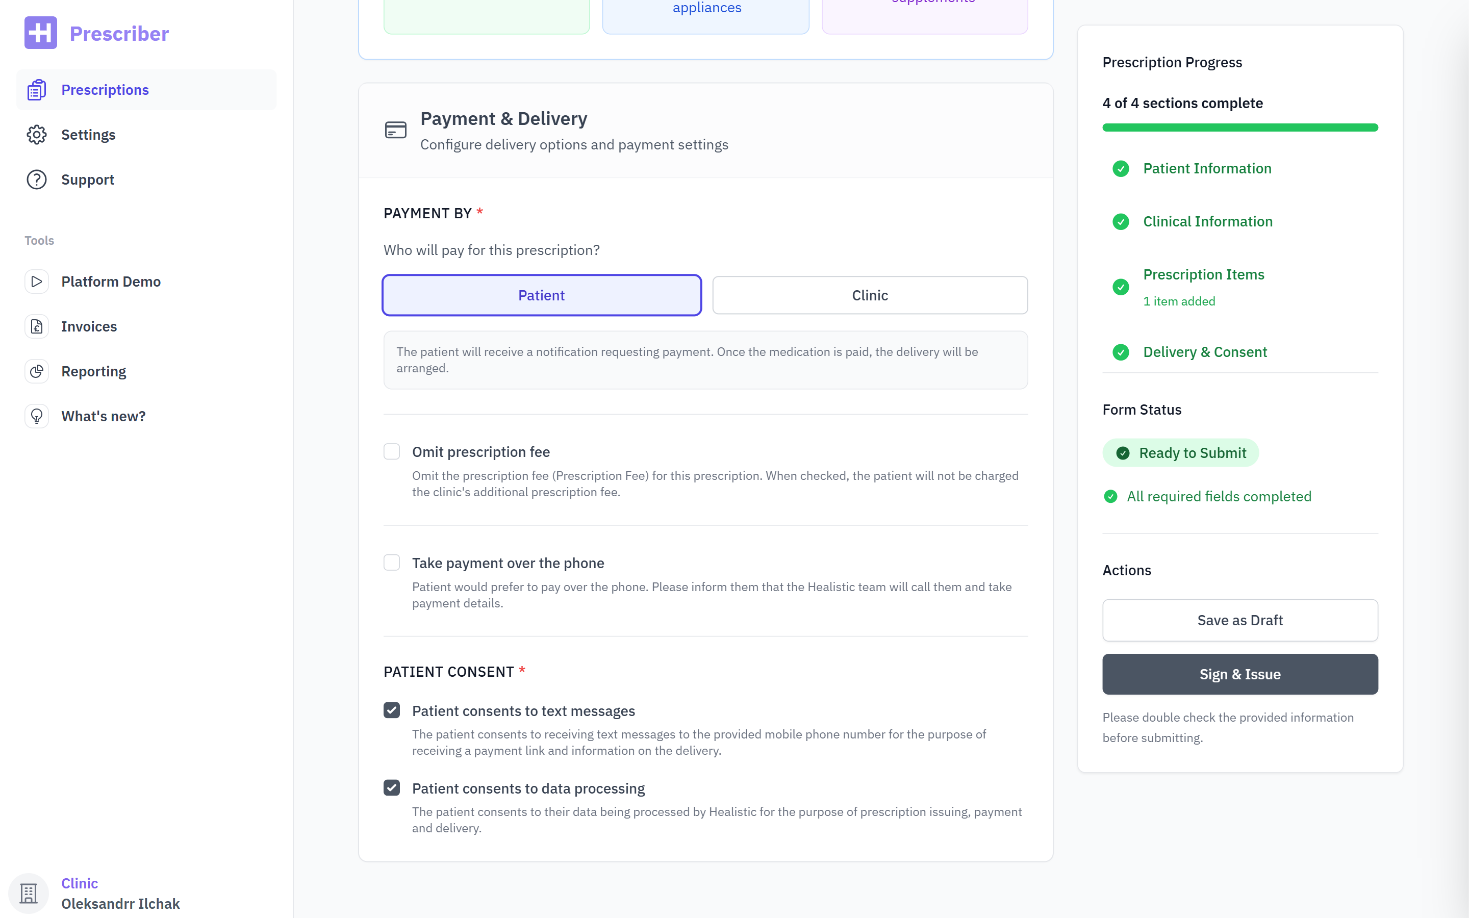The height and width of the screenshot is (918, 1469).
Task: Open Prescriptions clipboard icon in sidebar
Action: click(x=36, y=90)
